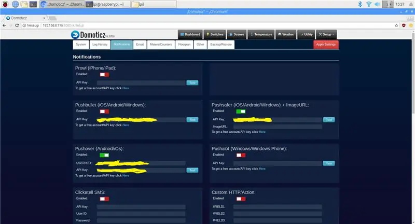
Task: Open the Weather page
Action: click(286, 34)
